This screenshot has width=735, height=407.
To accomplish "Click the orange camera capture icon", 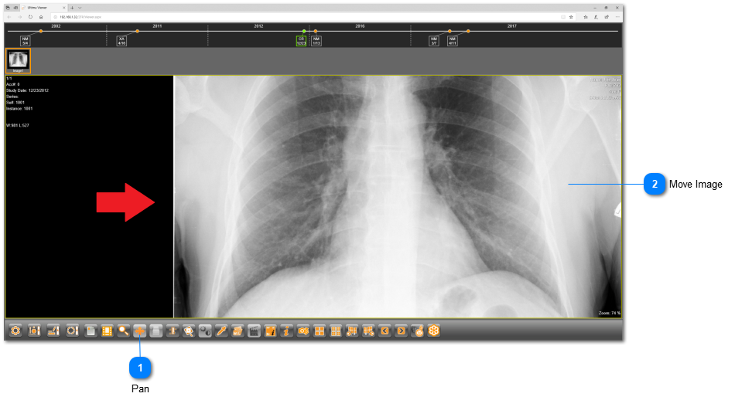I will (303, 331).
